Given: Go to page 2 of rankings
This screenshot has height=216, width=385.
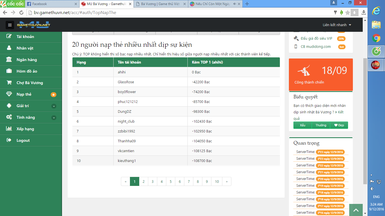Looking at the screenshot, I should click(143, 181).
